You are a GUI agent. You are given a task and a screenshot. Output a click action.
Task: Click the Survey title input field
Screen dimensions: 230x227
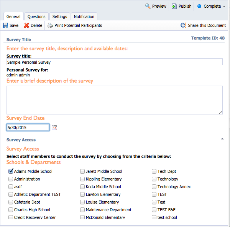click(x=115, y=62)
